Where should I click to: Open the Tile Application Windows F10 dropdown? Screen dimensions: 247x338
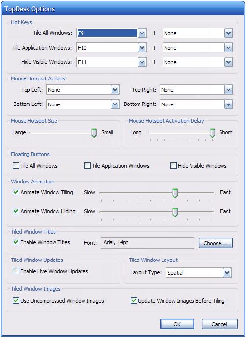pyautogui.click(x=142, y=48)
